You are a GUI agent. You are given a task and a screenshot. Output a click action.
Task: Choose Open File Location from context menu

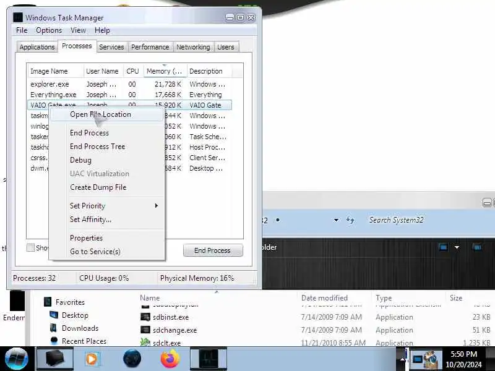point(106,114)
